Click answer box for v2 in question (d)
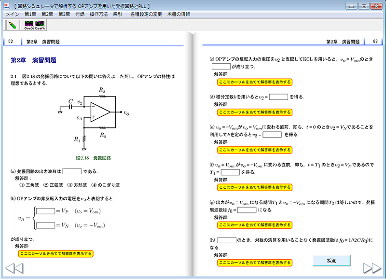The width and height of the screenshot is (386, 279). pos(278,97)
